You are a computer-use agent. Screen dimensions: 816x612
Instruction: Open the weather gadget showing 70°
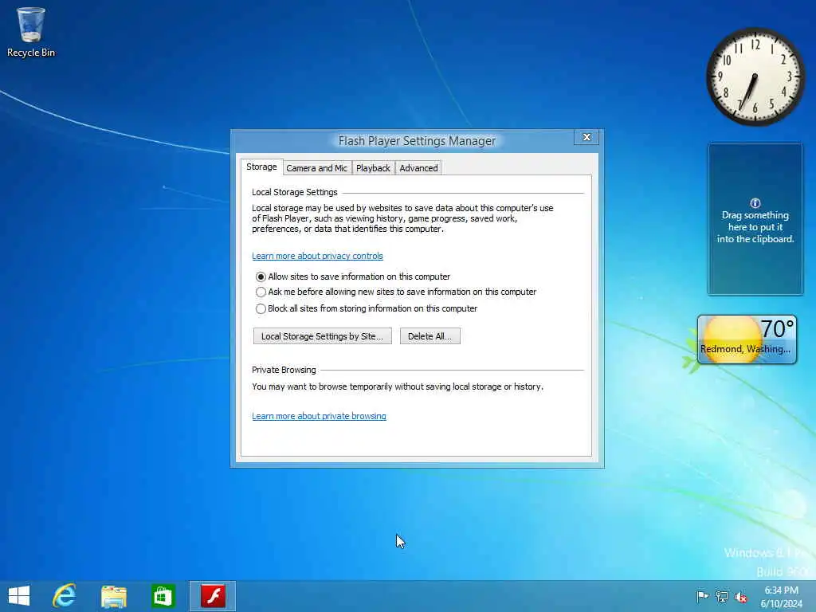pos(747,339)
